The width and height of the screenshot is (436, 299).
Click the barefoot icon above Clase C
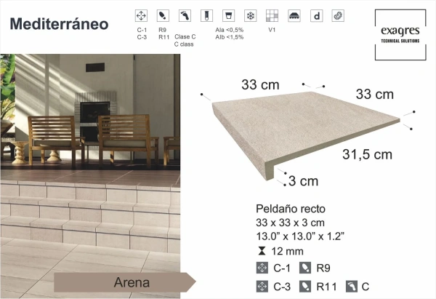point(185,15)
